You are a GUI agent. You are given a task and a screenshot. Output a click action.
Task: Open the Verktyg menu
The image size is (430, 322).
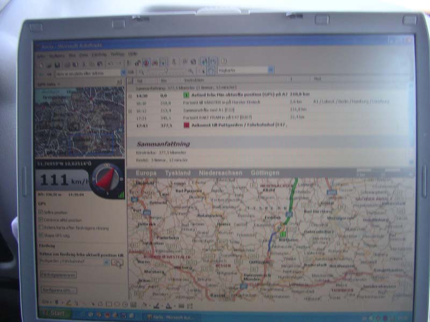pyautogui.click(x=118, y=54)
